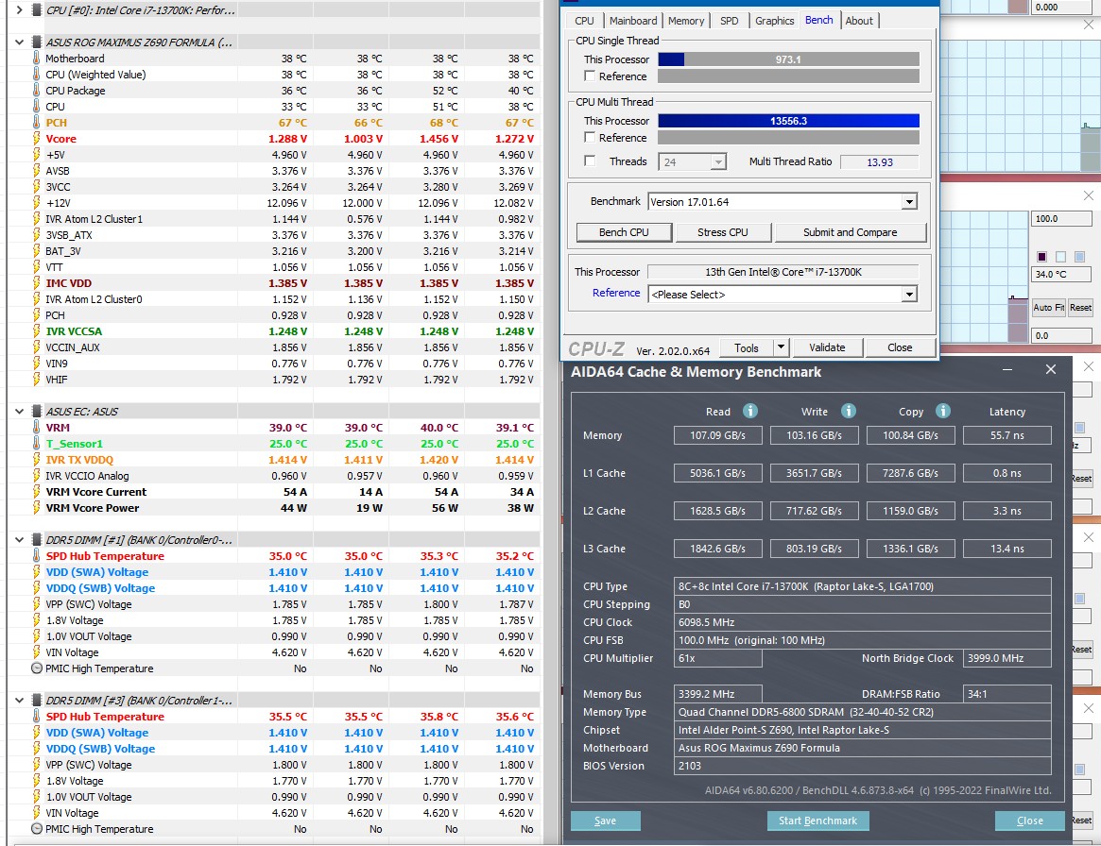Click Start Benchmark in AIDA64
This screenshot has height=846, width=1101.
[818, 821]
